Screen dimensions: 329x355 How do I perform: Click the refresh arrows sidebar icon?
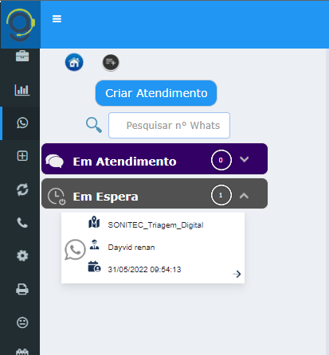point(22,189)
